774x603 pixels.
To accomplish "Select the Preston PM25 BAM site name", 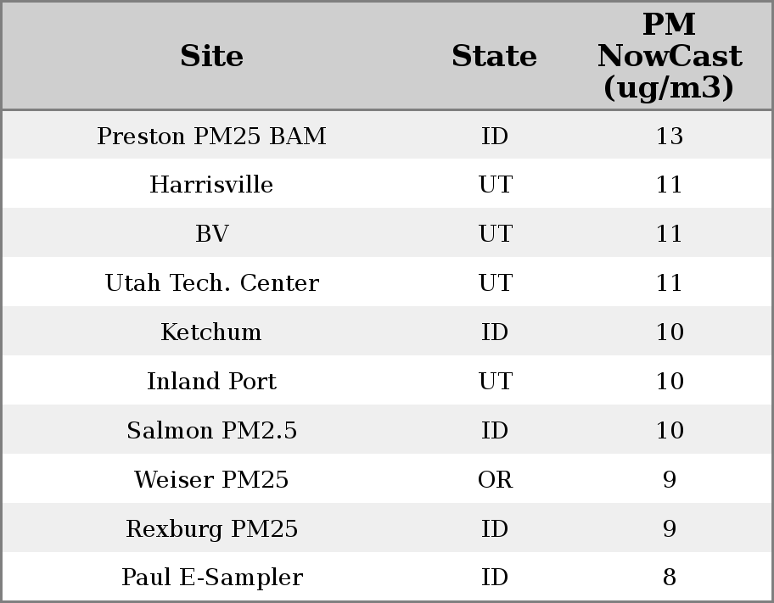I will click(x=211, y=136).
